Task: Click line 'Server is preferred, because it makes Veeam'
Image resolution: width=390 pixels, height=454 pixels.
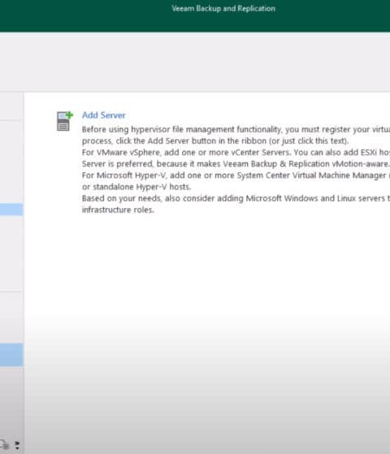Action: click(x=236, y=164)
